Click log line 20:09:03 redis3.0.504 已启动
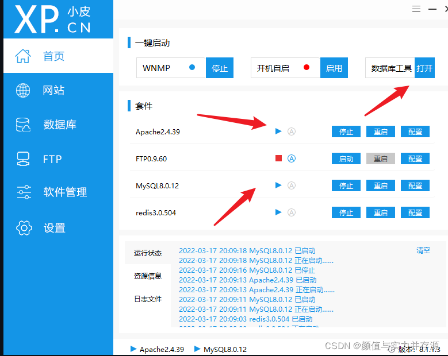Viewport: 448px width, 356px height. pos(246,319)
